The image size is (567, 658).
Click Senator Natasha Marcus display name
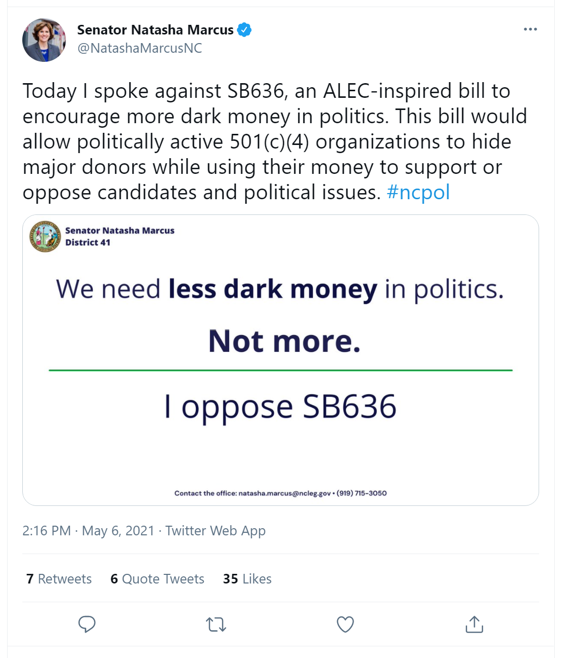click(x=155, y=30)
